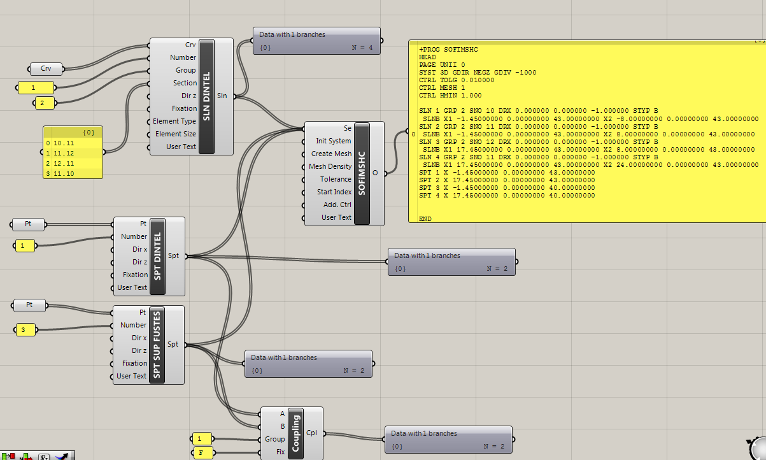Click the Dir x input of SPT DINTEL

point(139,249)
